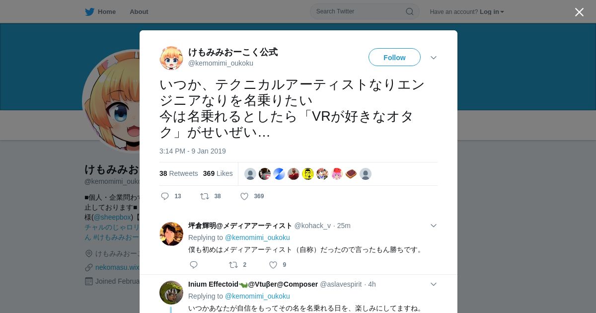This screenshot has width=596, height=313.
Task: Retweet the reply by kohack_v
Action: click(233, 265)
